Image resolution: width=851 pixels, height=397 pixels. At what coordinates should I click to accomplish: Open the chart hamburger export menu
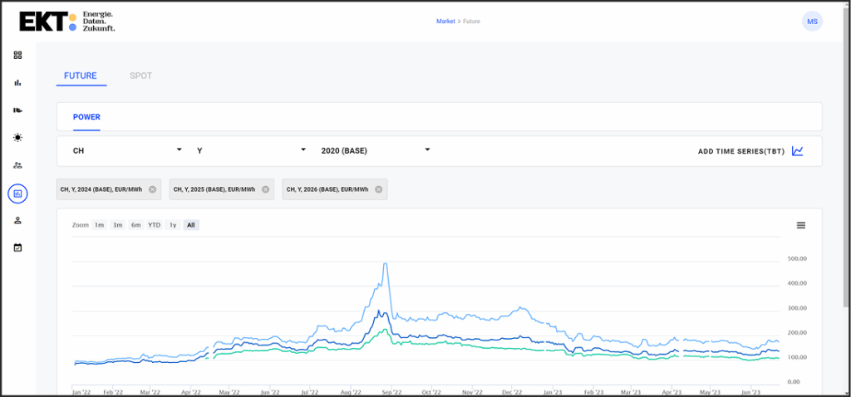pos(800,225)
